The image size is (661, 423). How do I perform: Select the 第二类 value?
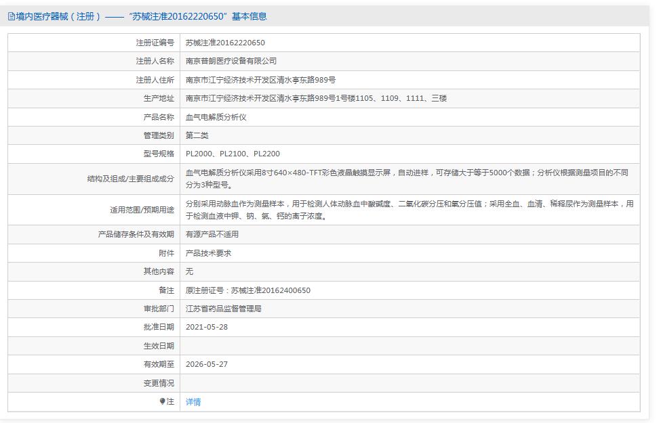tap(197, 135)
